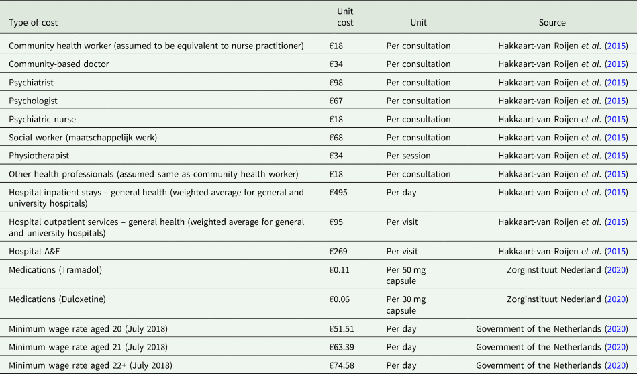The width and height of the screenshot is (637, 374).
Task: Click the 2015 link in Psychiatric nurse row
Action: click(616, 119)
